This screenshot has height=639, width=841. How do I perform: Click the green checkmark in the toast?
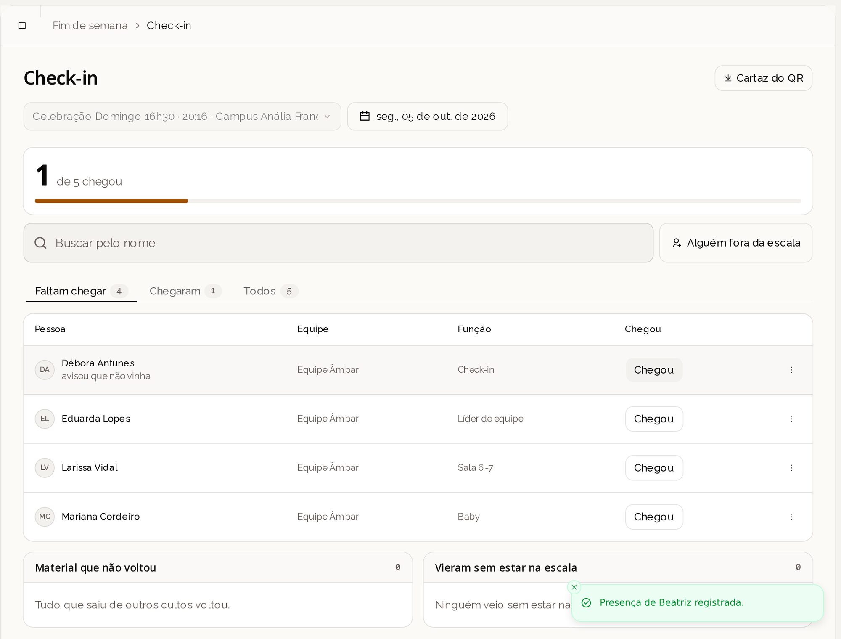pos(586,603)
